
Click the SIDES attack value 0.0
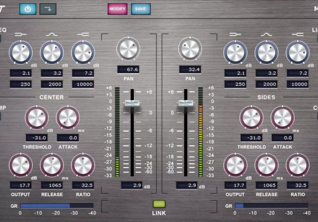[x=283, y=138]
